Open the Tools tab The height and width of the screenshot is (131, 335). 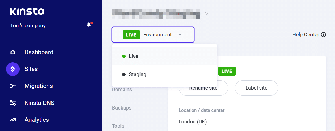click(x=118, y=126)
